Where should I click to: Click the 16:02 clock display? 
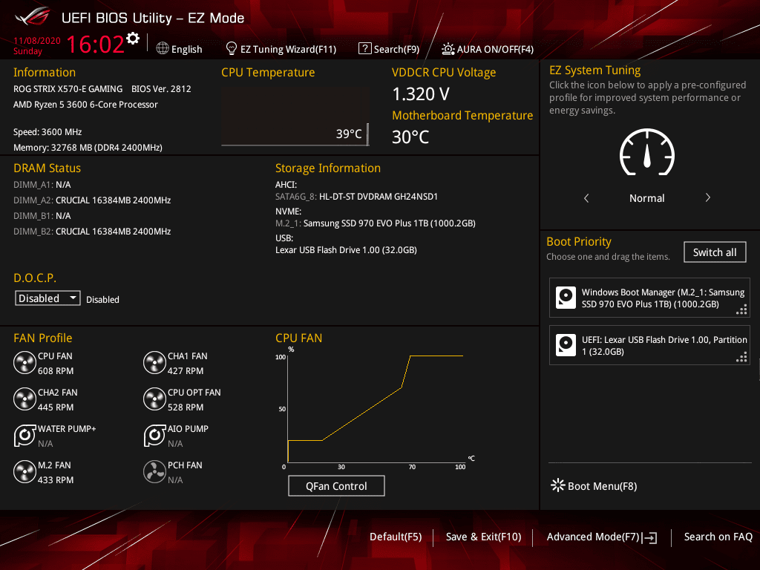[x=96, y=44]
